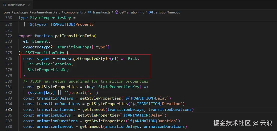Image resolution: width=277 pixels, height=131 pixels.
Task: Click 'animationTimeout' variable on line 388
Action: tap(55, 127)
